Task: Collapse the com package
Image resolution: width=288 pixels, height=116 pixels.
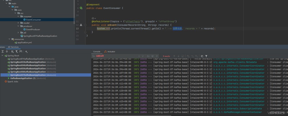Action: pos(12,10)
